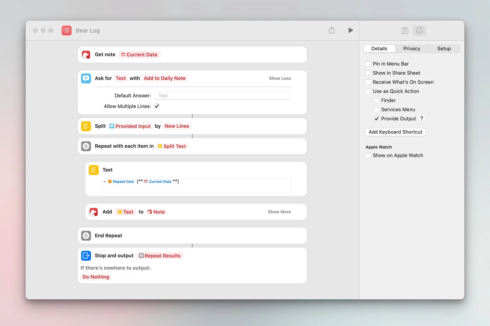Uncheck the Provide Output option
490x326 pixels.
tap(376, 119)
